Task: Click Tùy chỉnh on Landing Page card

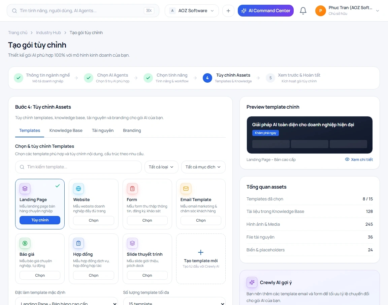Action: point(40,220)
